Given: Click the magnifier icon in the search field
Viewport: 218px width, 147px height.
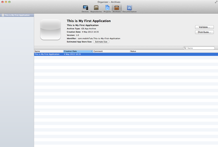Looking at the screenshot, I should point(185,48).
